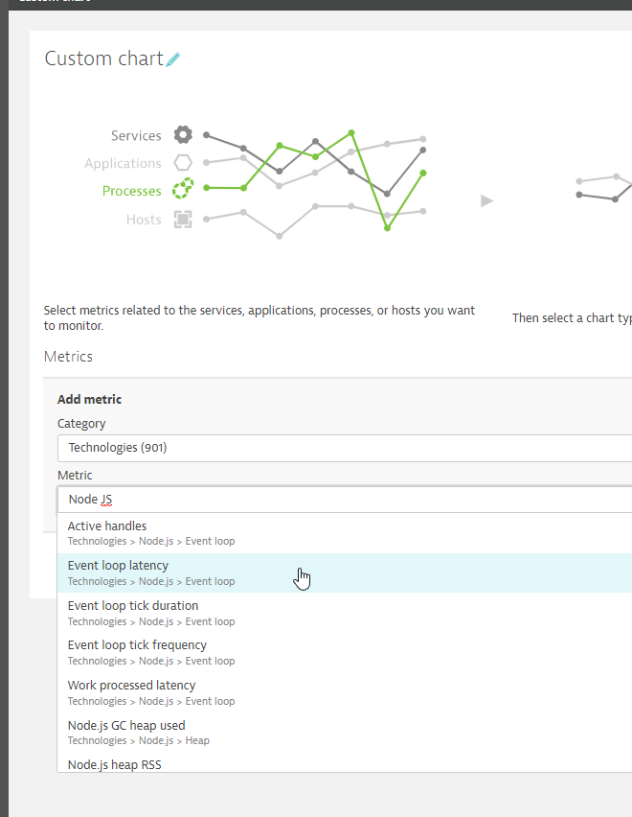
Task: Click the gray play arrow between charts
Action: pos(486,200)
